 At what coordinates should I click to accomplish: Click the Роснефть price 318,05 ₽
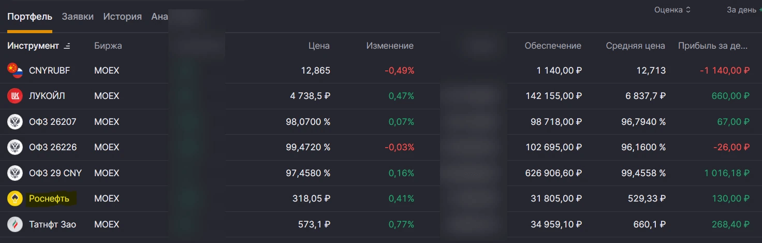point(312,198)
